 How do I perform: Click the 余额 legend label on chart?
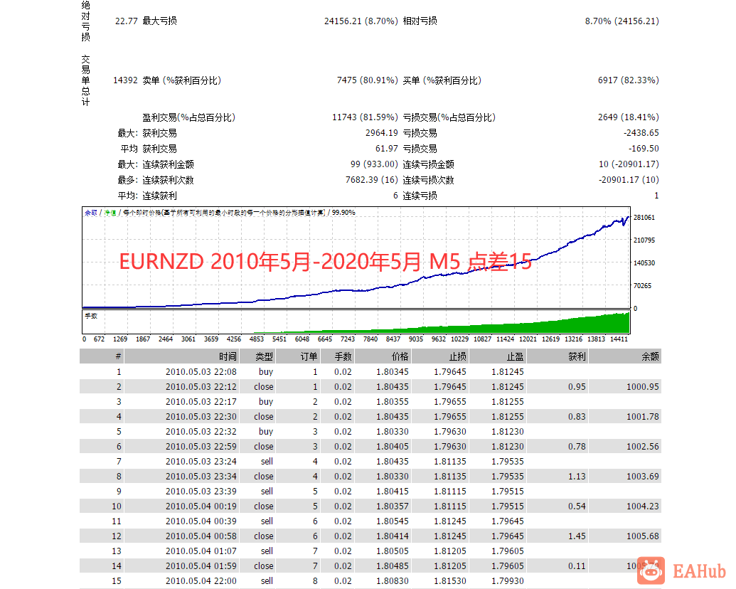pyautogui.click(x=90, y=213)
